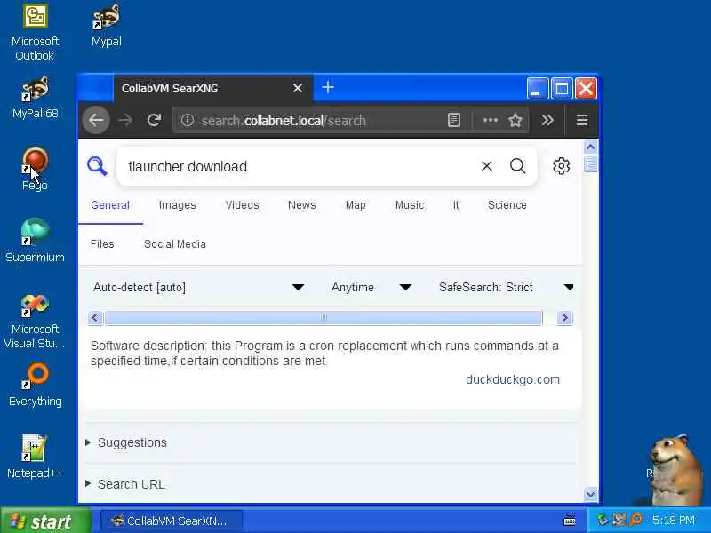Open page actions three-dot menu
The height and width of the screenshot is (533, 711).
pos(491,120)
